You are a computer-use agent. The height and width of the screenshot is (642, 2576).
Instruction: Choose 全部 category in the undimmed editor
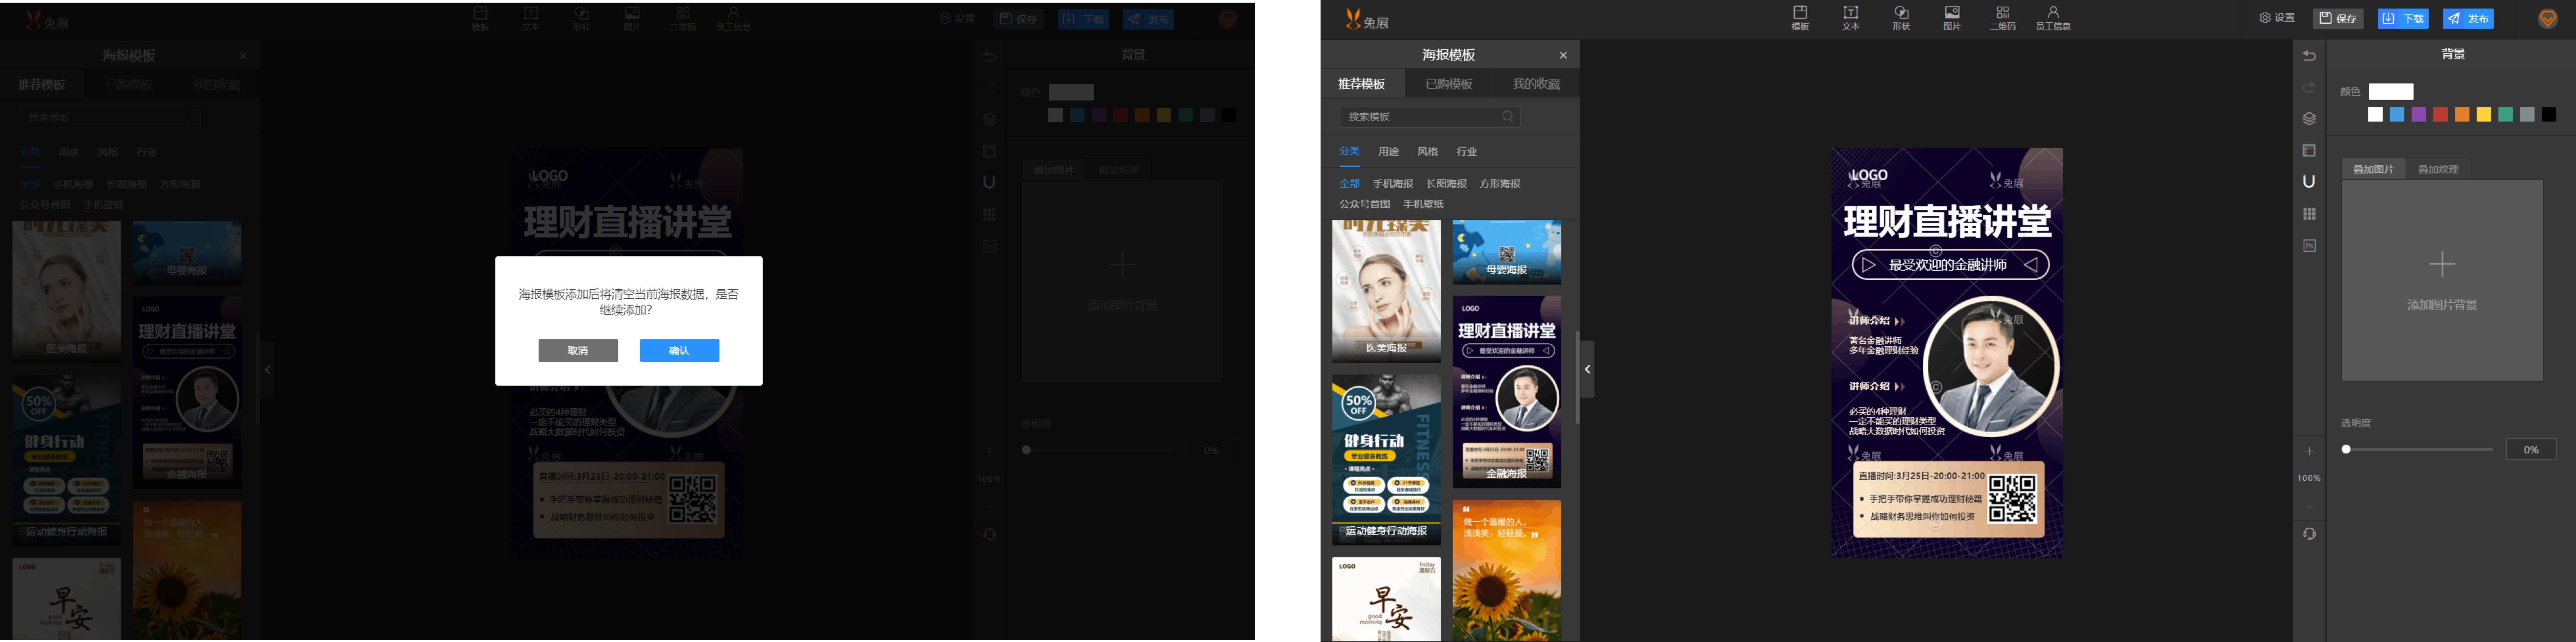coord(1350,184)
